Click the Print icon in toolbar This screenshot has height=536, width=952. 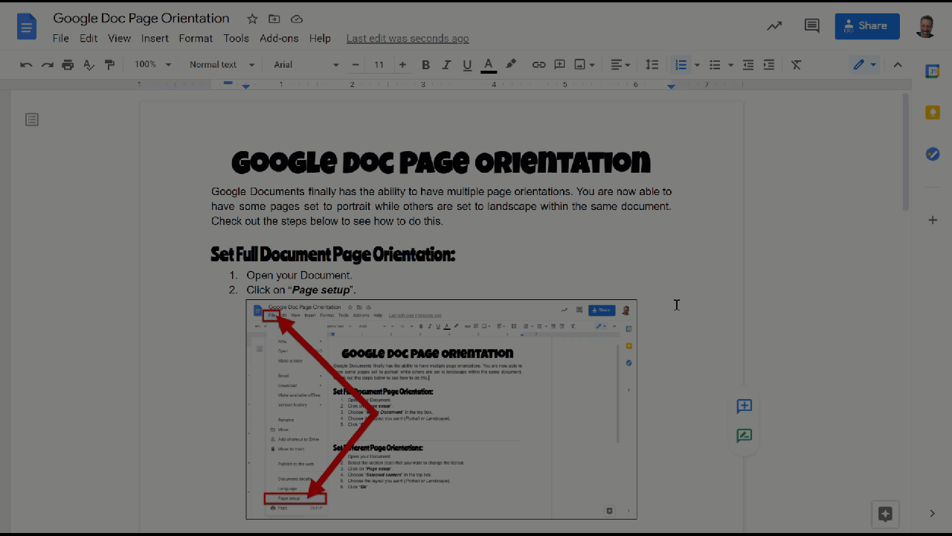(x=68, y=65)
